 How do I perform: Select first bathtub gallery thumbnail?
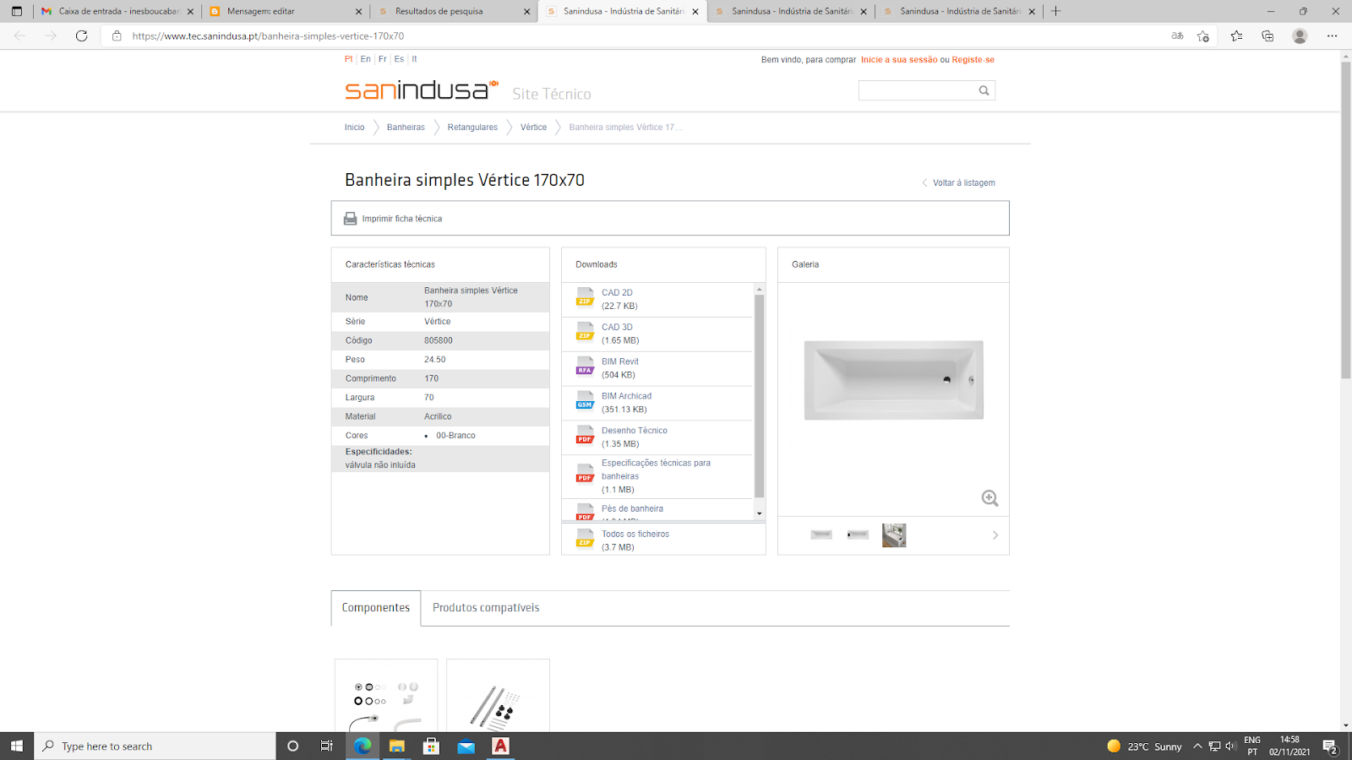[x=821, y=535]
